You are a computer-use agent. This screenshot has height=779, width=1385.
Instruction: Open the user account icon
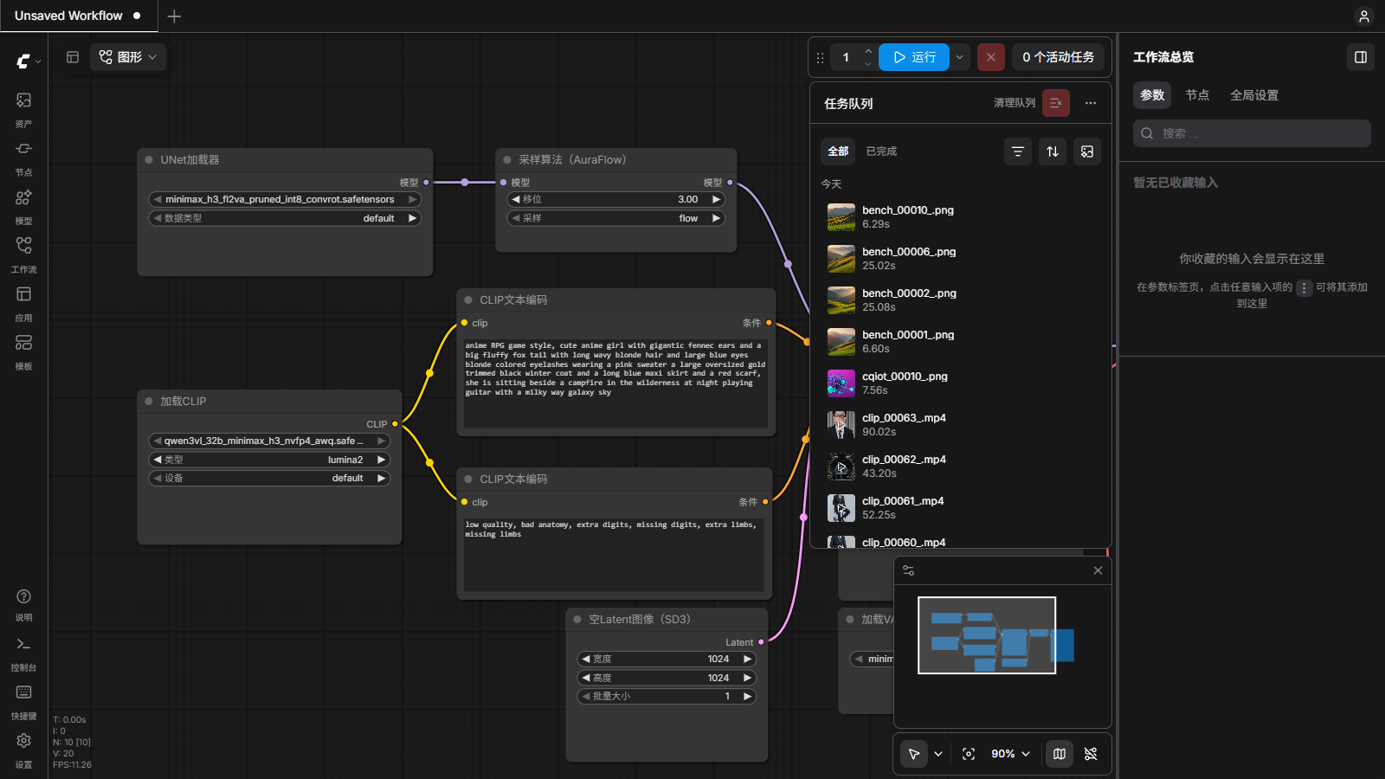coord(1364,16)
